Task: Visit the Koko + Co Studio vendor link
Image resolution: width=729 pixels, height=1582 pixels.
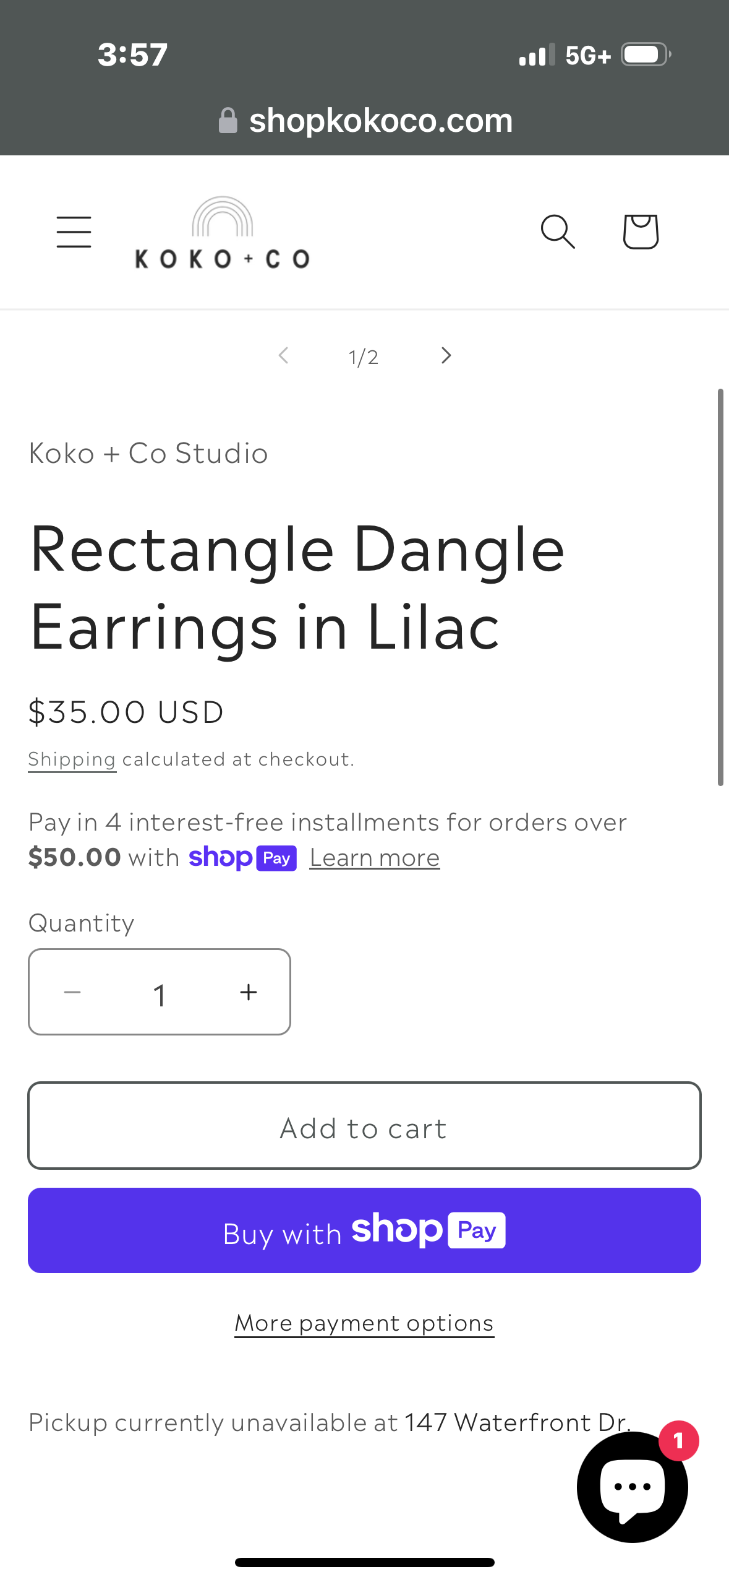Action: 148,452
